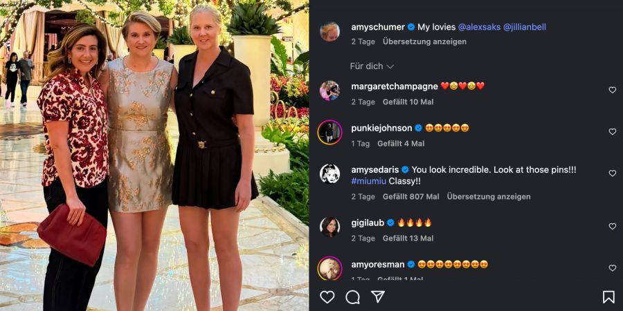Open amyschumer's profile picture
Viewport: 623px width, 311px height.
[329, 32]
